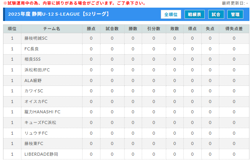Click the 得失点差 column header
Viewport: 251px width, 161px height.
click(x=234, y=29)
